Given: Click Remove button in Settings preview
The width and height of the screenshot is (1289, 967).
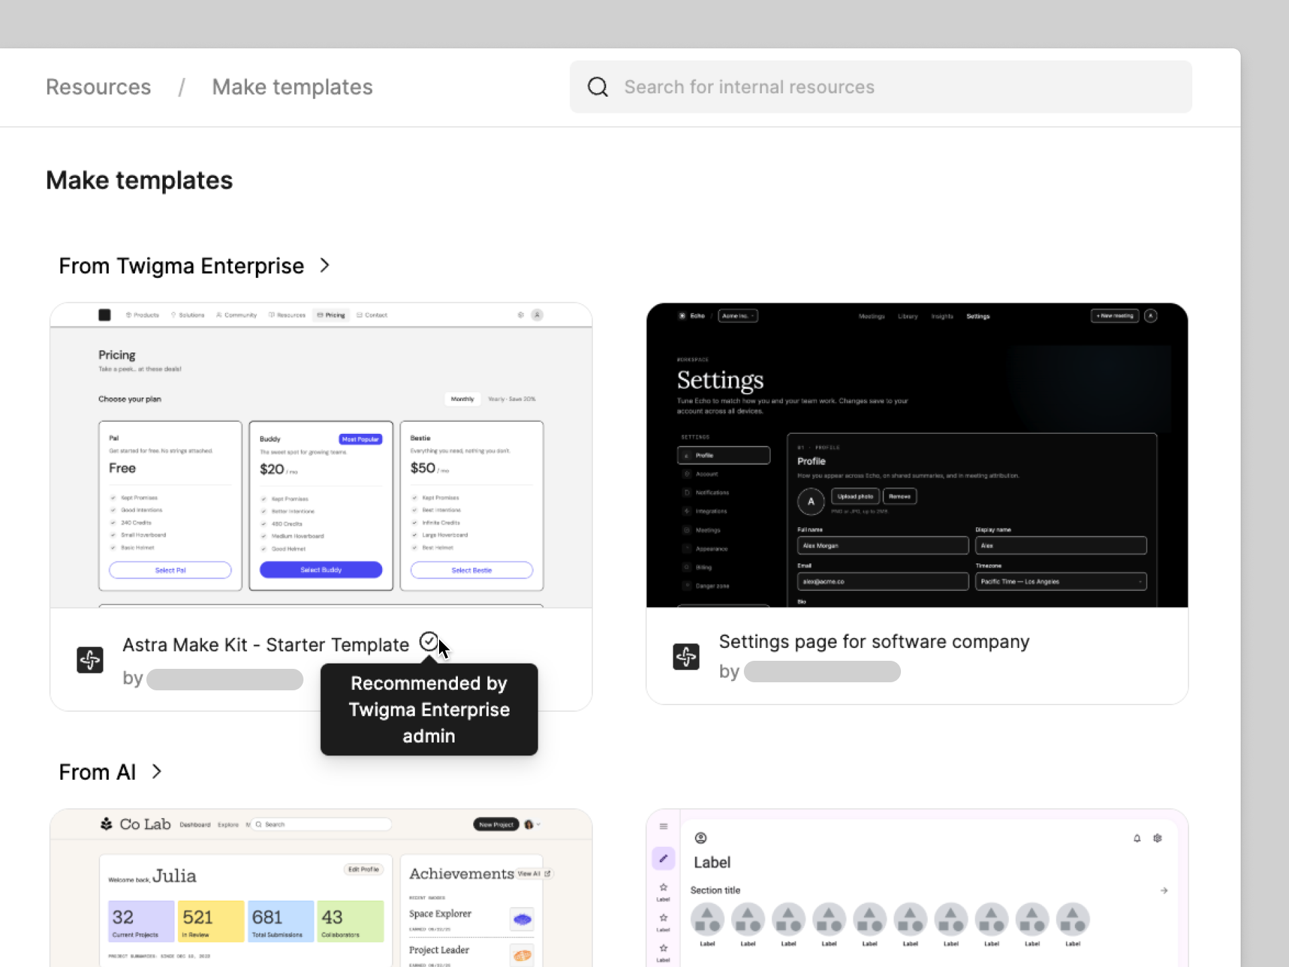Looking at the screenshot, I should pyautogui.click(x=900, y=496).
